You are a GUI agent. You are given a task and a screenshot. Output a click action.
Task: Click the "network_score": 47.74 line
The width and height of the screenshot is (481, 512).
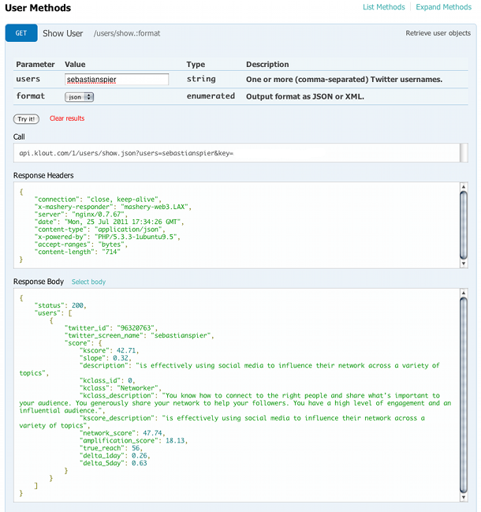[x=122, y=433]
